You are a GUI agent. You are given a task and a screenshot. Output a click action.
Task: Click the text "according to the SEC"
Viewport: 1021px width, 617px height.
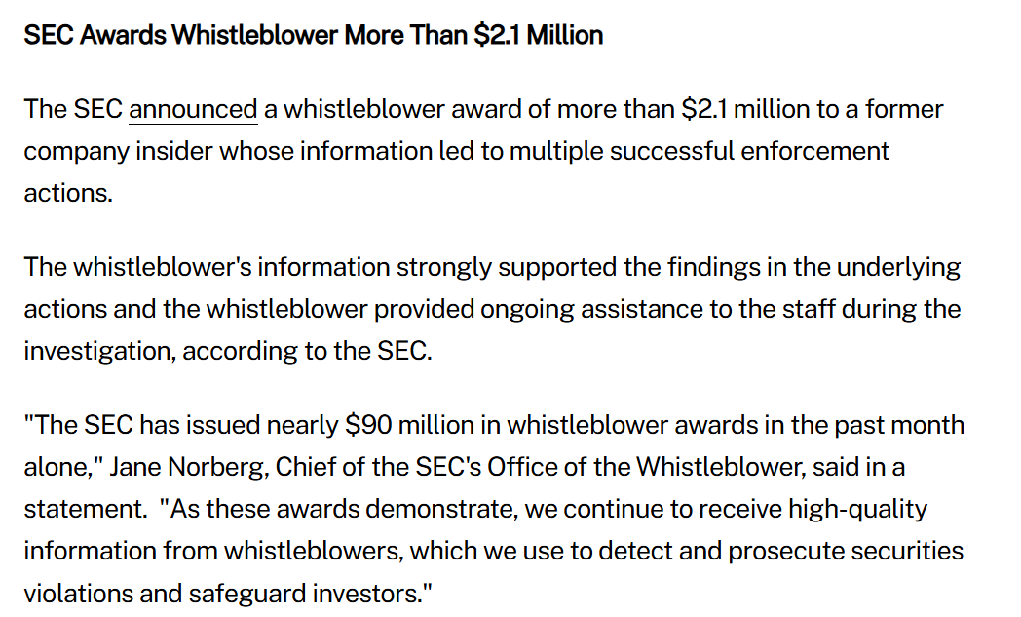[x=305, y=351]
